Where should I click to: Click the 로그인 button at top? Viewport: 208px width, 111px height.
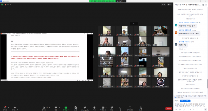coord(163,4)
